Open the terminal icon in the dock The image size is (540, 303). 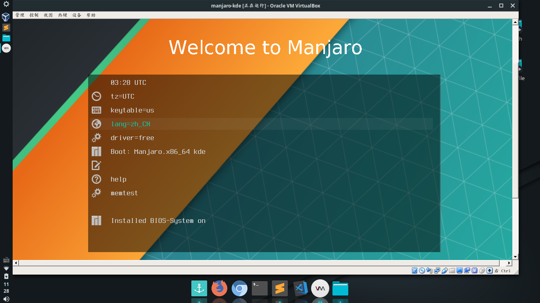coord(260,288)
